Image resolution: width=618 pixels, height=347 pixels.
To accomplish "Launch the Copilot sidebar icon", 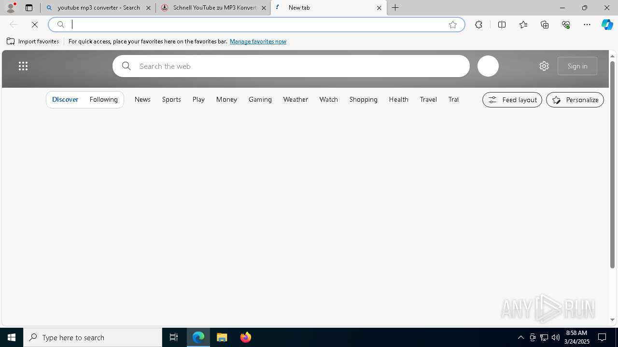I will coord(607,25).
